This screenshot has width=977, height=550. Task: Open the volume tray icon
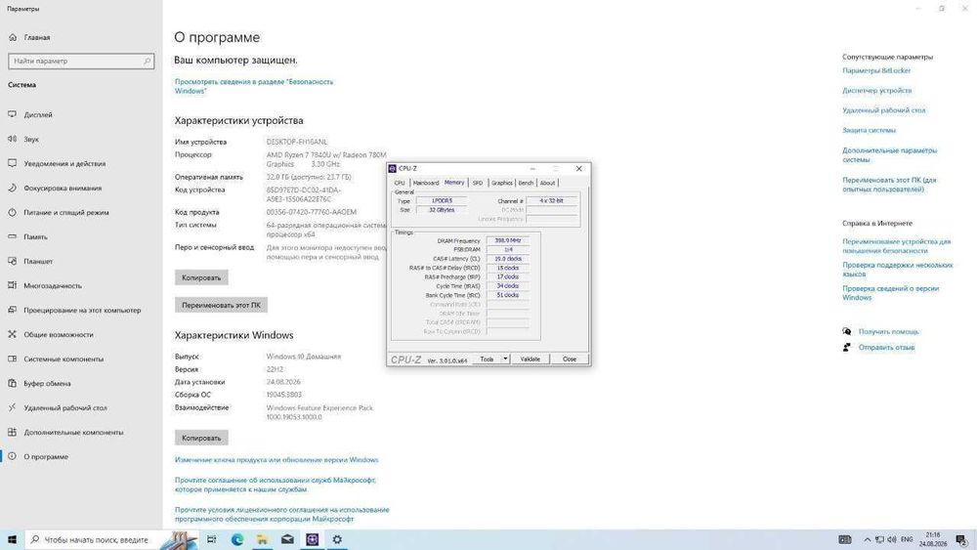pos(892,539)
